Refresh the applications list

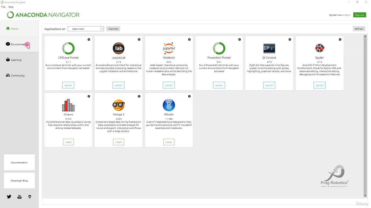click(x=359, y=29)
